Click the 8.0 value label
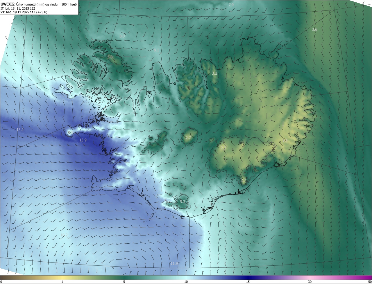This screenshot has height=284, width=372. [122, 36]
